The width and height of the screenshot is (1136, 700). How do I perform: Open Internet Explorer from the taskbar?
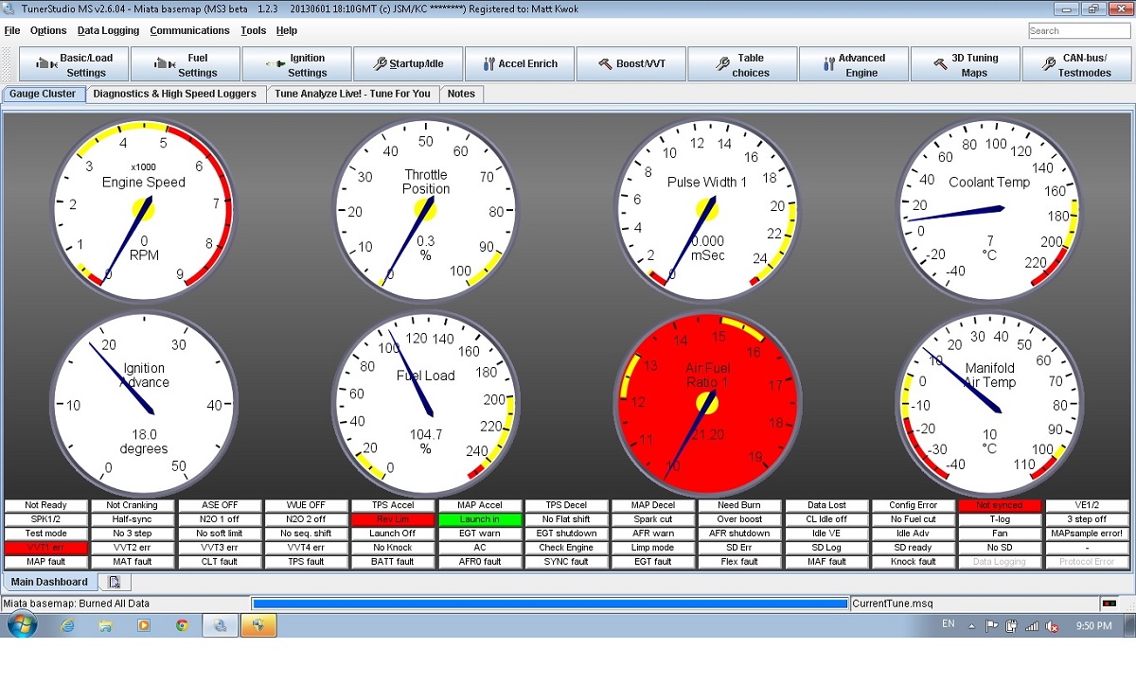tap(67, 625)
